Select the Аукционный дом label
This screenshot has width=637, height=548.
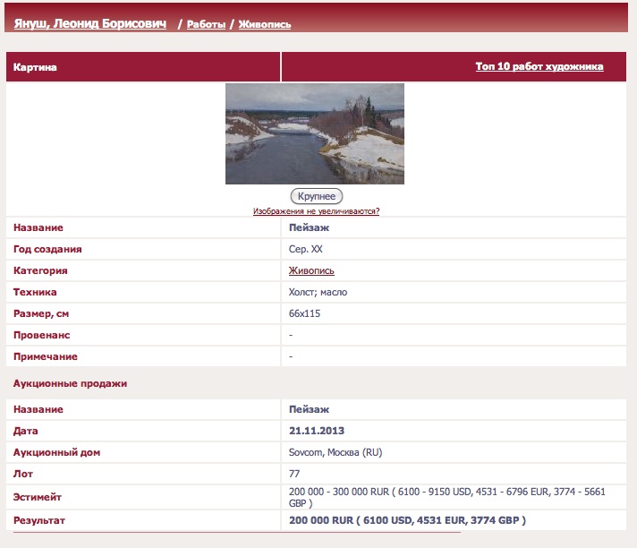point(56,452)
